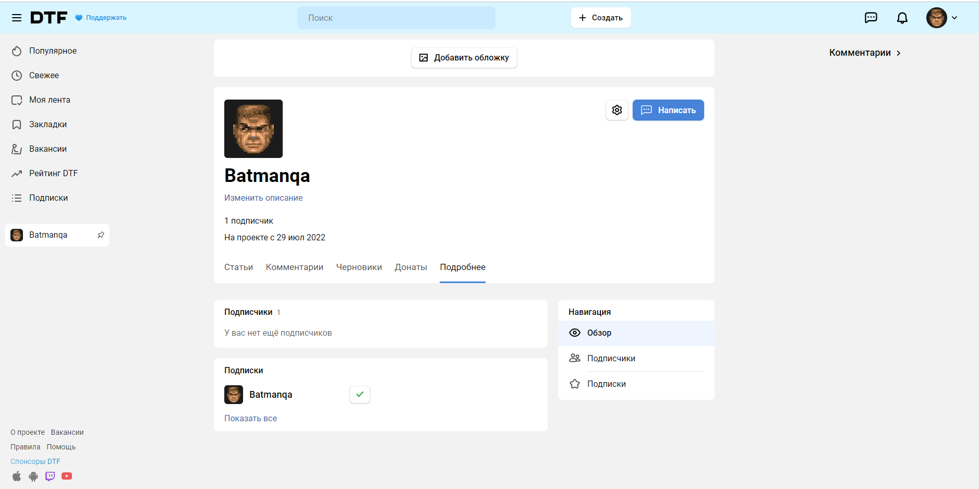Screen dimensions: 979x489
Task: Click Batmanqa's avatar in Подписки list
Action: click(x=234, y=395)
